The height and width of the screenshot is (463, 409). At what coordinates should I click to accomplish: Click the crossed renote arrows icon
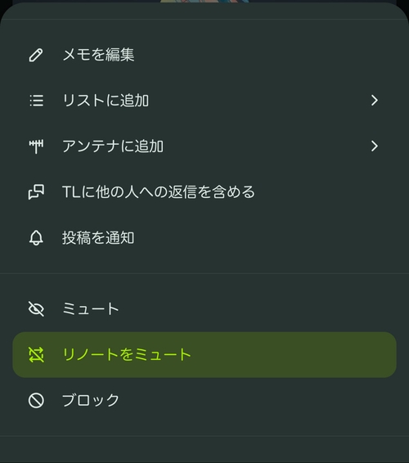tap(36, 355)
